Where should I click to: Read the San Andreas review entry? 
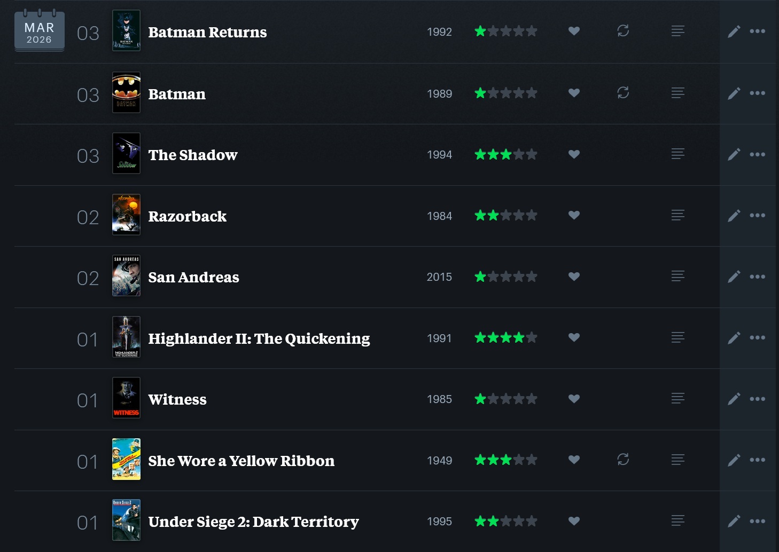pyautogui.click(x=678, y=277)
